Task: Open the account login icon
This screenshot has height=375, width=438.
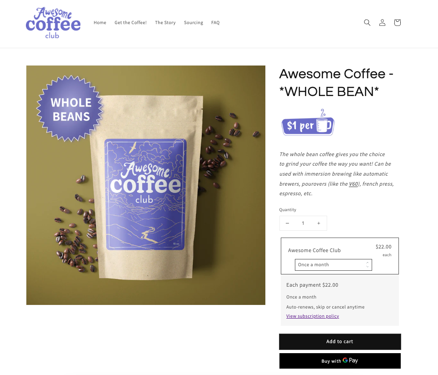Action: (x=382, y=23)
